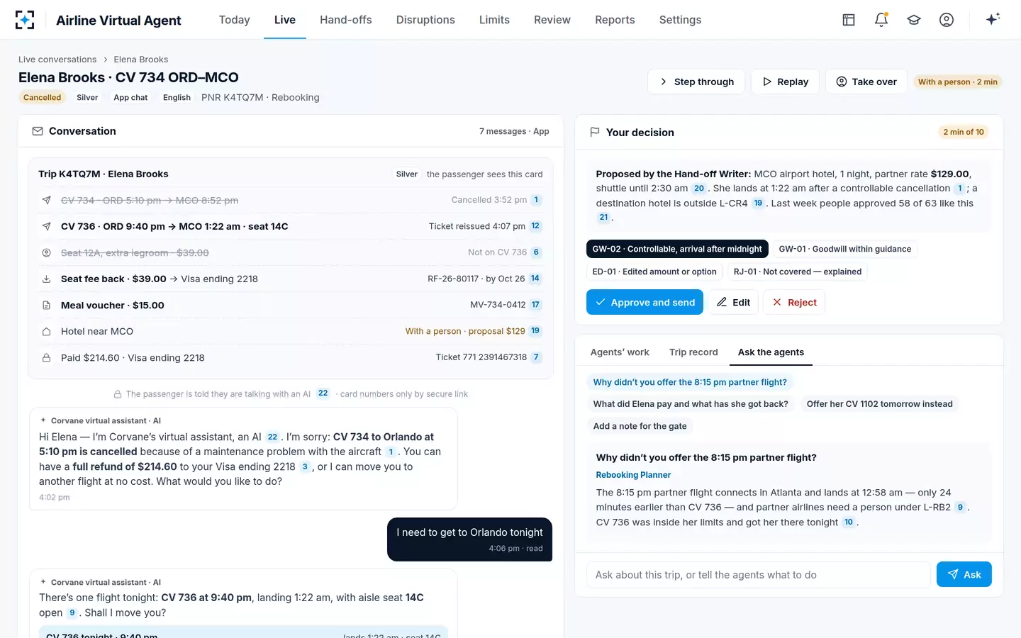Image resolution: width=1021 pixels, height=638 pixels.
Task: Open reference 22 next to AI disclosure note
Action: (x=323, y=393)
